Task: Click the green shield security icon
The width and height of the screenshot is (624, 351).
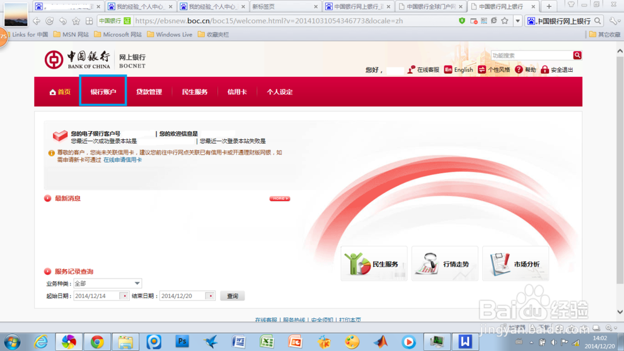Action: tap(462, 21)
